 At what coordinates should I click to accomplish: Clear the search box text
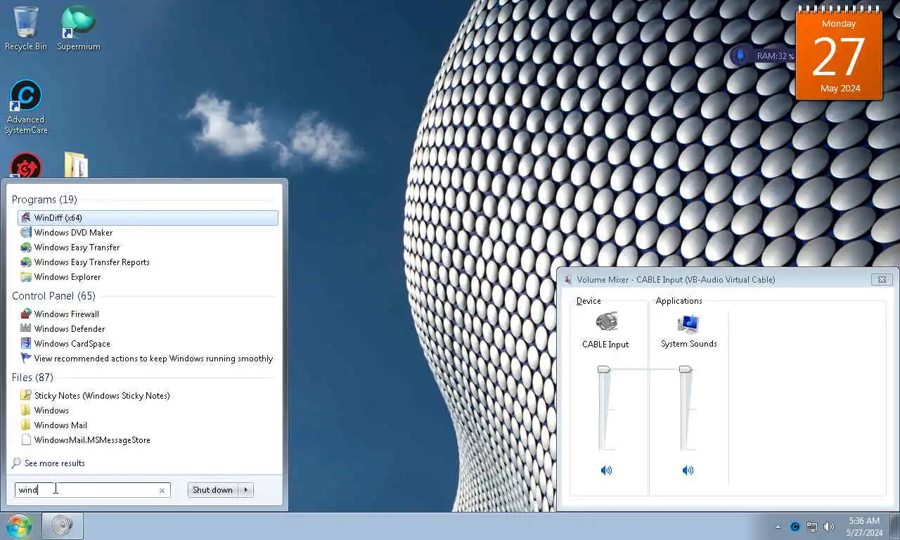[x=162, y=491]
